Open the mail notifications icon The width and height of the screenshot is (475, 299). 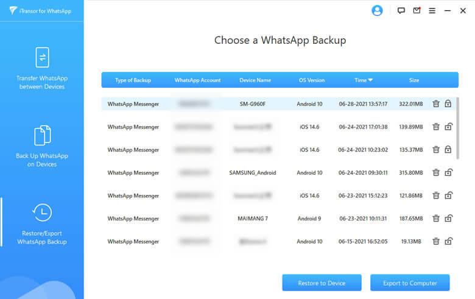pos(417,11)
